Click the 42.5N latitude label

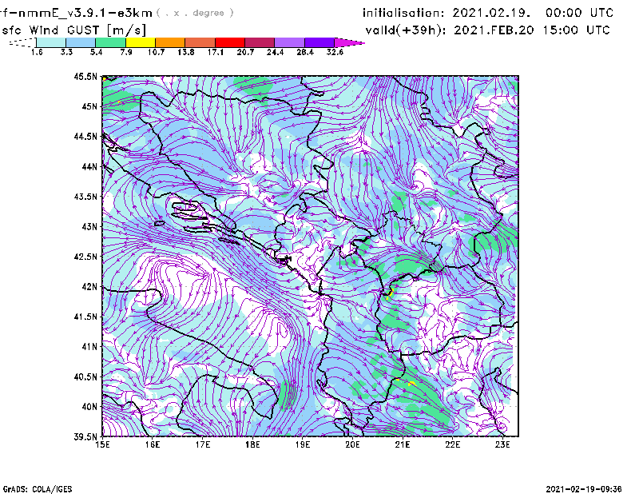[x=85, y=257]
